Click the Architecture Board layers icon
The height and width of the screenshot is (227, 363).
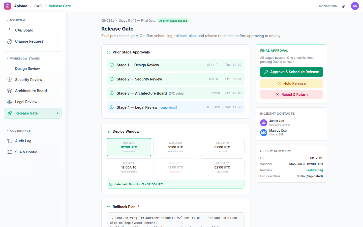coord(10,91)
